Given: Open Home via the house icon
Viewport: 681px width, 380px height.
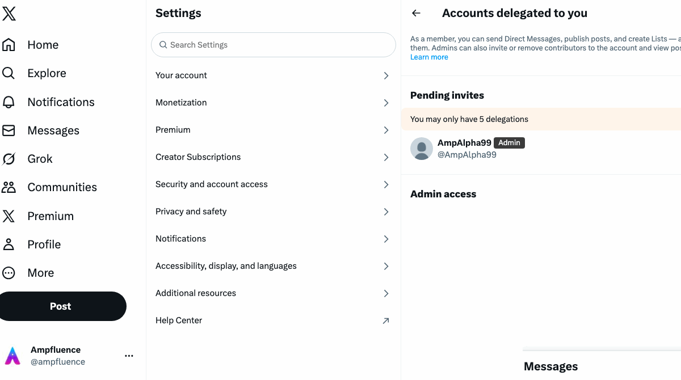Looking at the screenshot, I should point(9,45).
